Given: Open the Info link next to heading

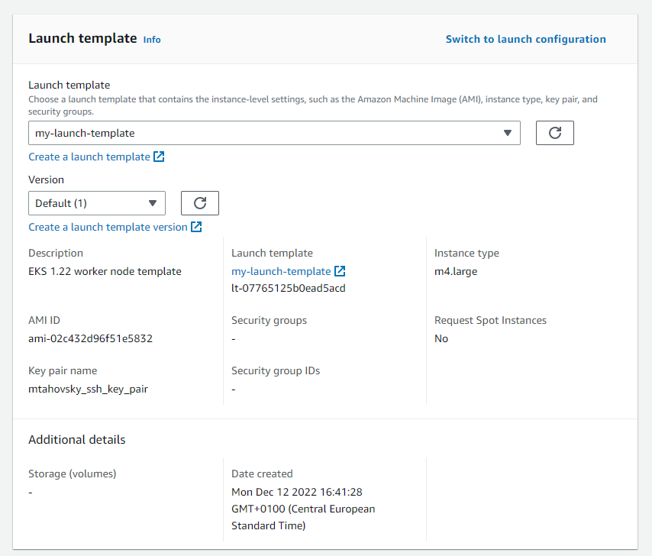Looking at the screenshot, I should [152, 40].
